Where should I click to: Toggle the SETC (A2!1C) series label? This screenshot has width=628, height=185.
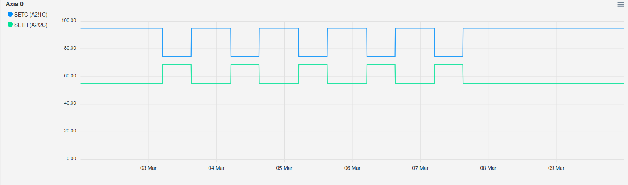[31, 15]
